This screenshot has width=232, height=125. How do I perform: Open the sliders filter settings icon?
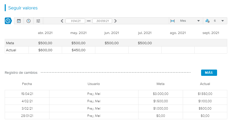coord(38,21)
